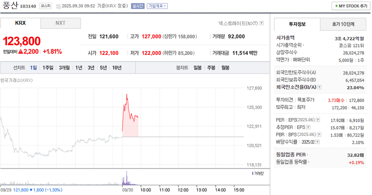Screen dimensions: 372x195
Task: Click the 동일업종 등락률 link
Action: point(294,162)
